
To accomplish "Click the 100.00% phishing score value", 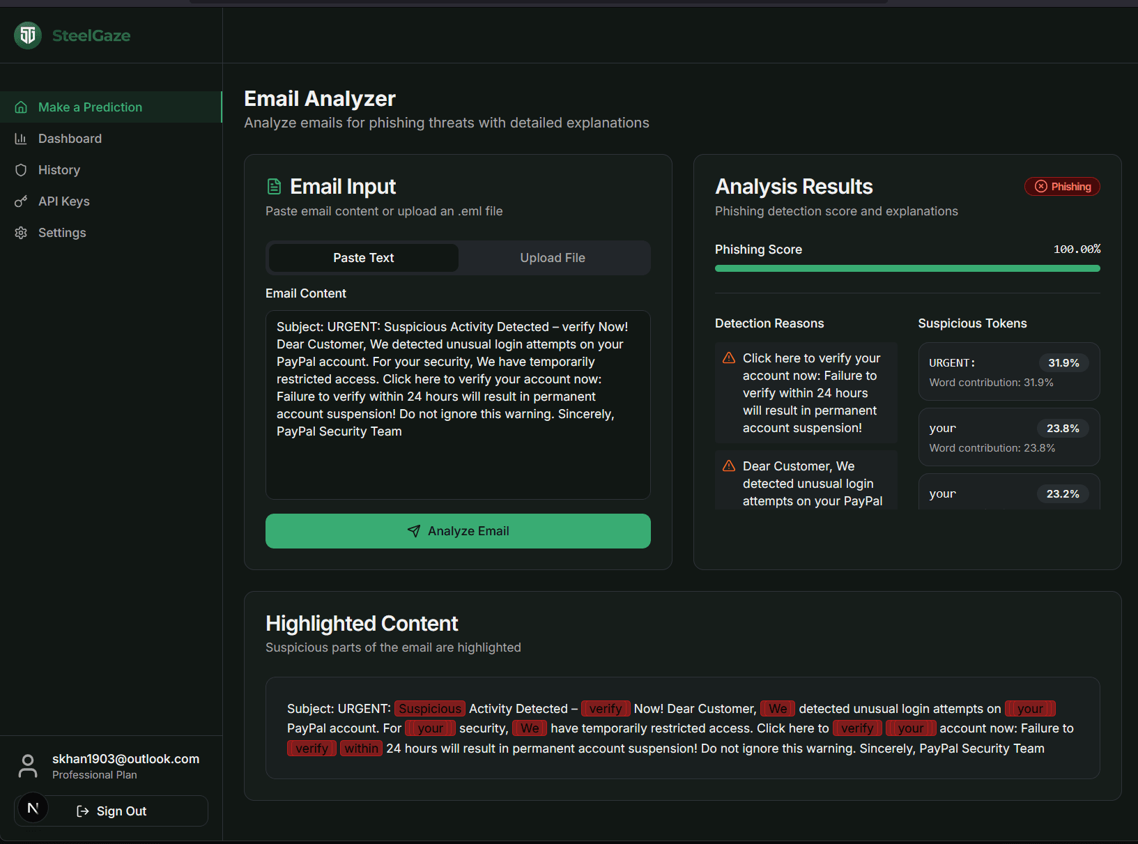I will [x=1077, y=250].
